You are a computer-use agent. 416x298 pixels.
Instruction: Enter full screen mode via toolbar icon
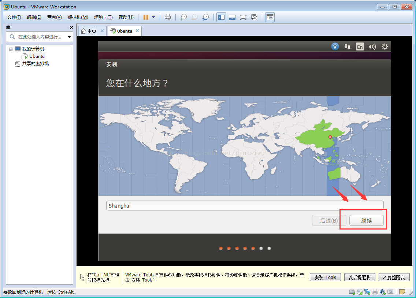point(243,17)
